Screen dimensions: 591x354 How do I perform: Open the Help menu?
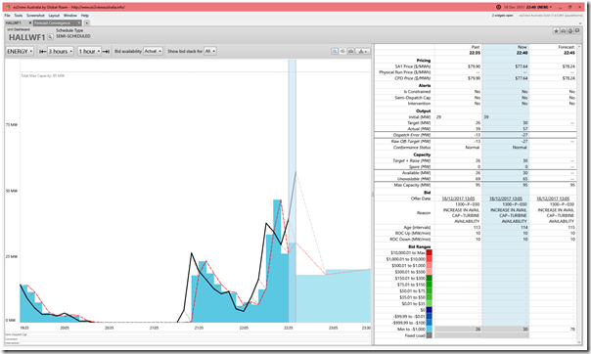pyautogui.click(x=85, y=16)
